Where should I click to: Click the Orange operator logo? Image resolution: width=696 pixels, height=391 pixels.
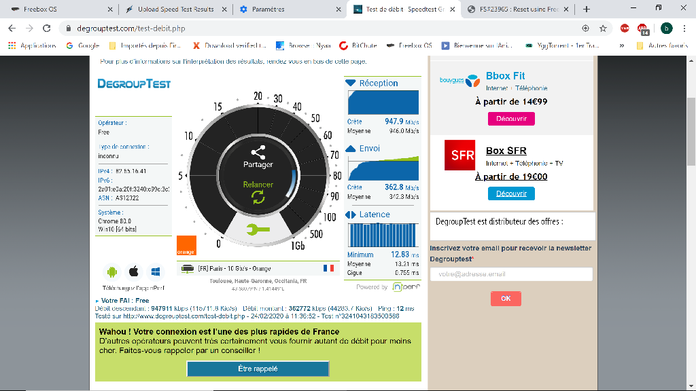pos(186,245)
